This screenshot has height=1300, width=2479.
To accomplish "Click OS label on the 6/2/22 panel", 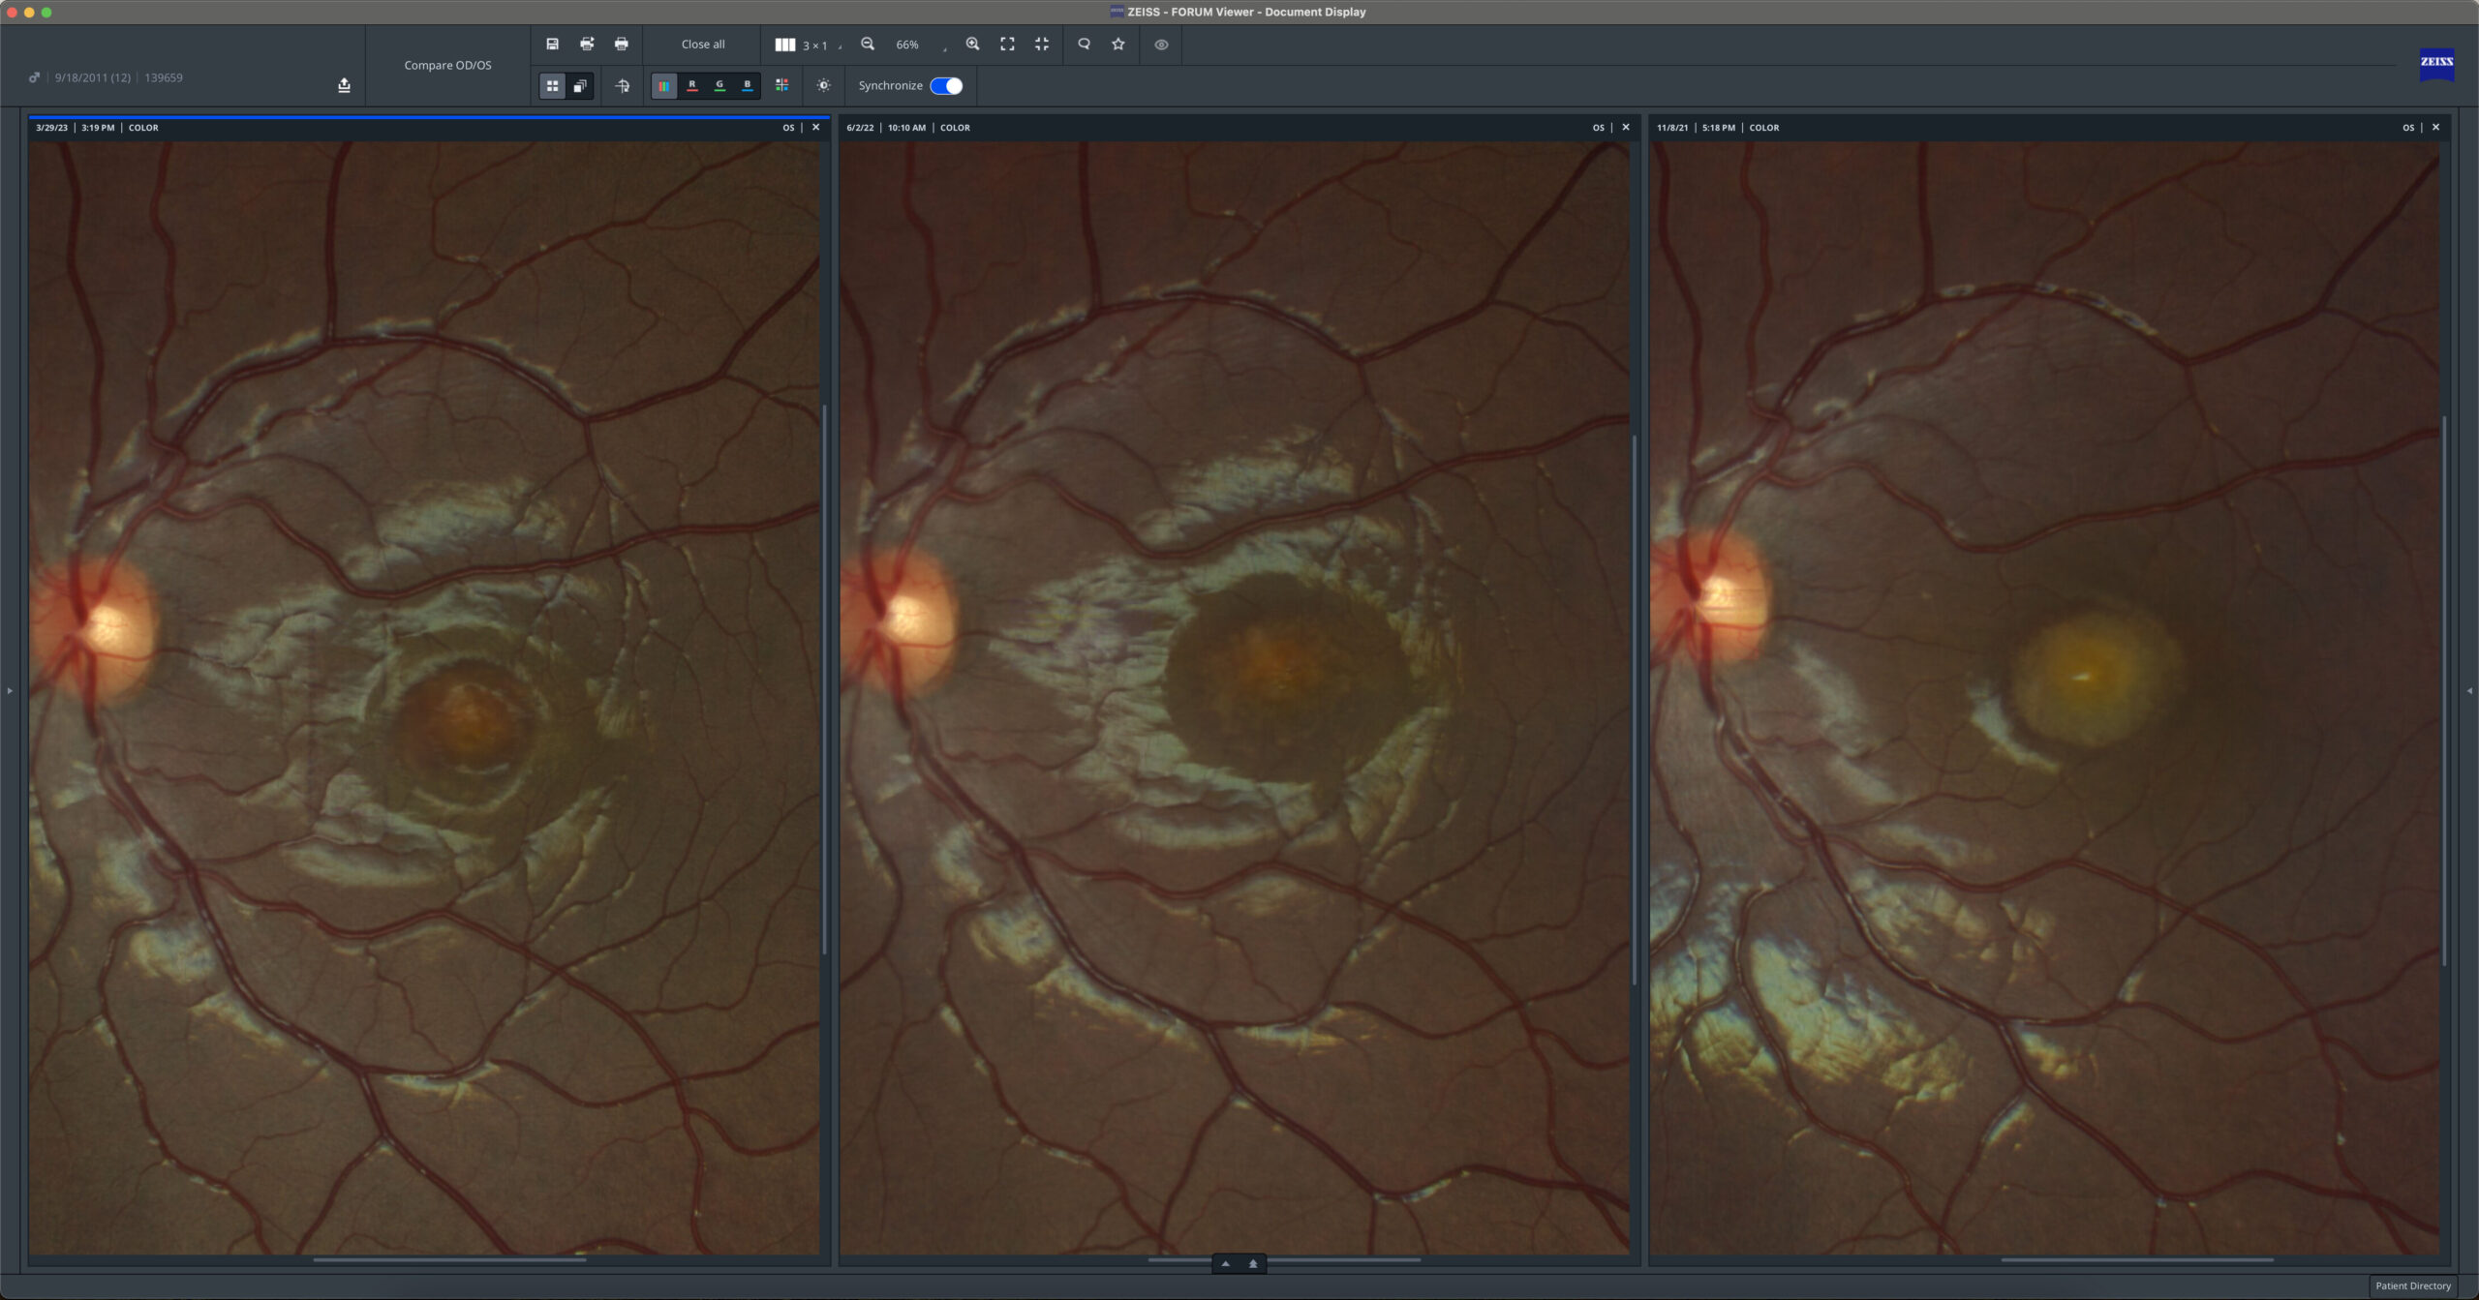I will point(1599,128).
